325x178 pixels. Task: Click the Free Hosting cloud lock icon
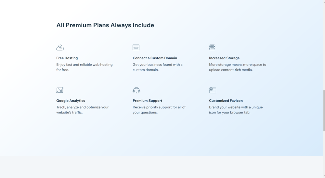point(60,48)
